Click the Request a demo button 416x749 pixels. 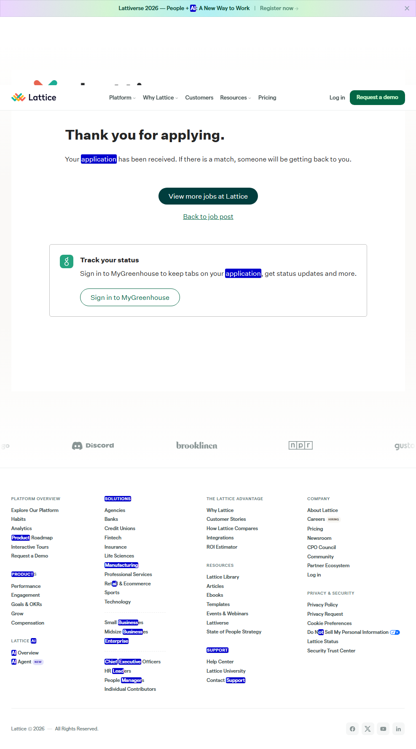click(x=377, y=97)
